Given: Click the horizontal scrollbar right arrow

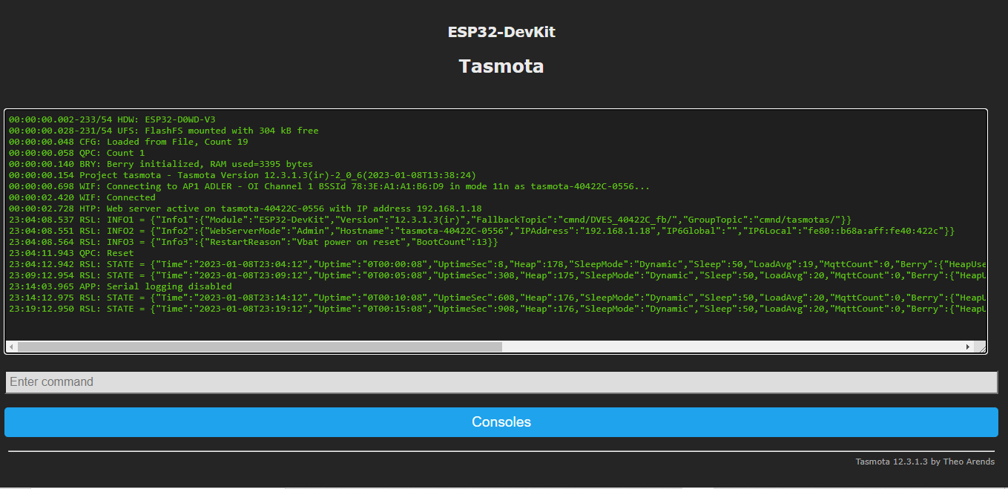Looking at the screenshot, I should coord(967,347).
